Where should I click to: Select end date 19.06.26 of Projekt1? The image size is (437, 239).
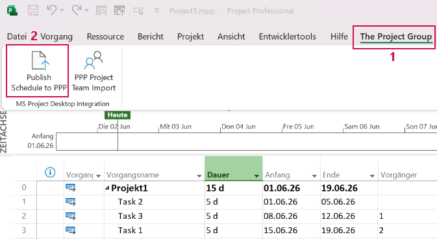coord(349,188)
